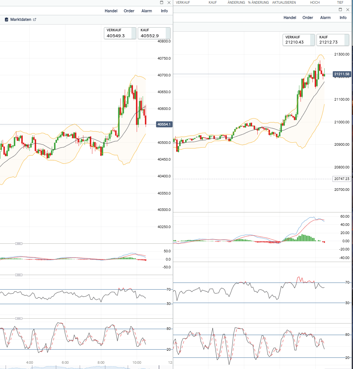Select dashed level label 20747.23

[x=342, y=179]
